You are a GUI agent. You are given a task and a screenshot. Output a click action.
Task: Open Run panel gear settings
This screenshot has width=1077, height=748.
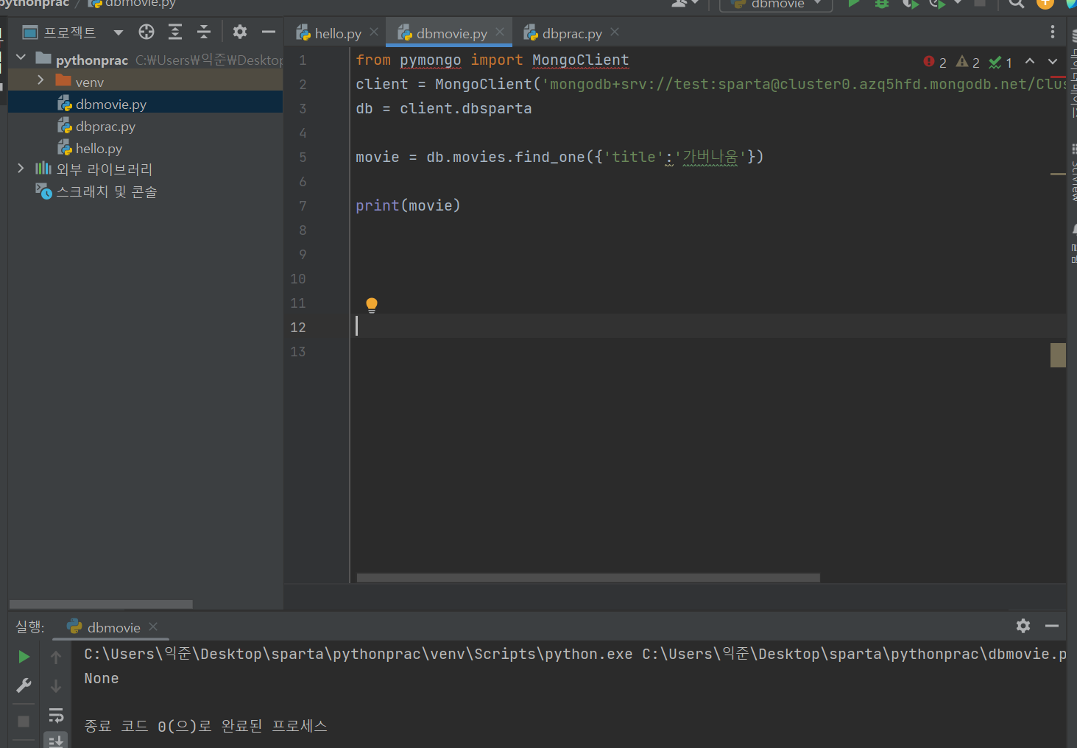[x=1023, y=626]
